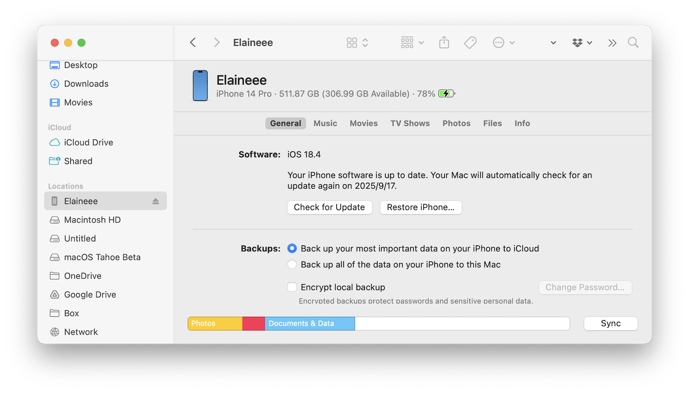Open the Action ellipsis menu
The height and width of the screenshot is (393, 689).
point(503,43)
